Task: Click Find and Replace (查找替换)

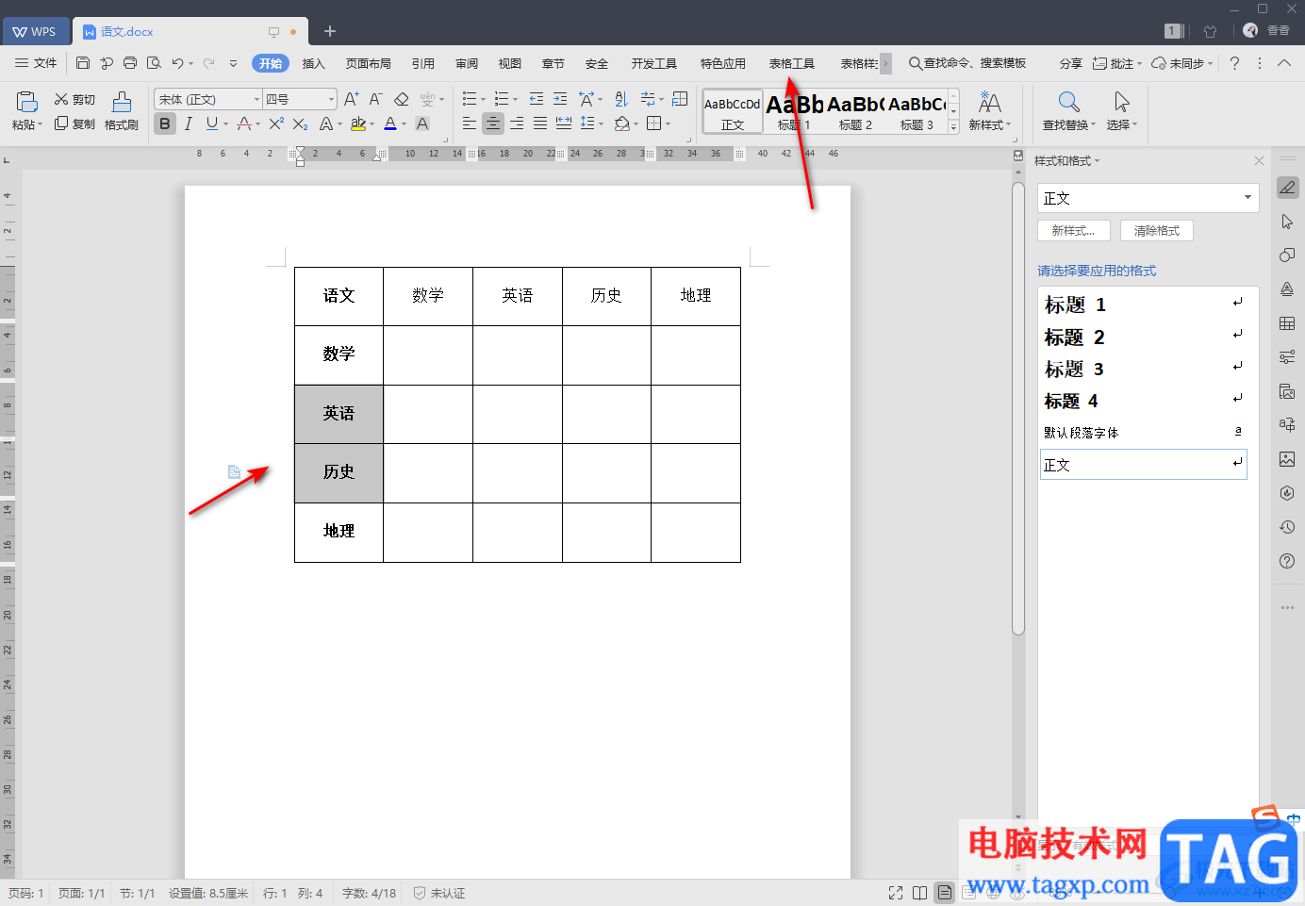Action: [1068, 111]
